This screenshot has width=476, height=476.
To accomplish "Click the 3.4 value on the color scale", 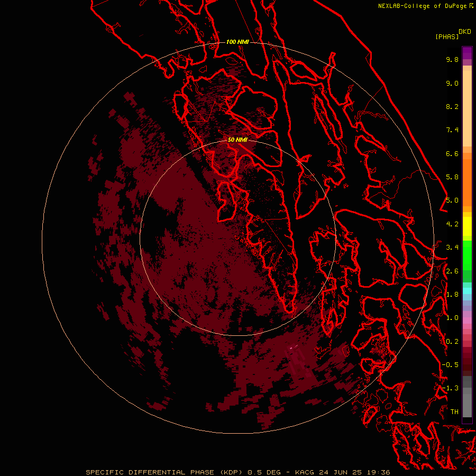I will 452,248.
